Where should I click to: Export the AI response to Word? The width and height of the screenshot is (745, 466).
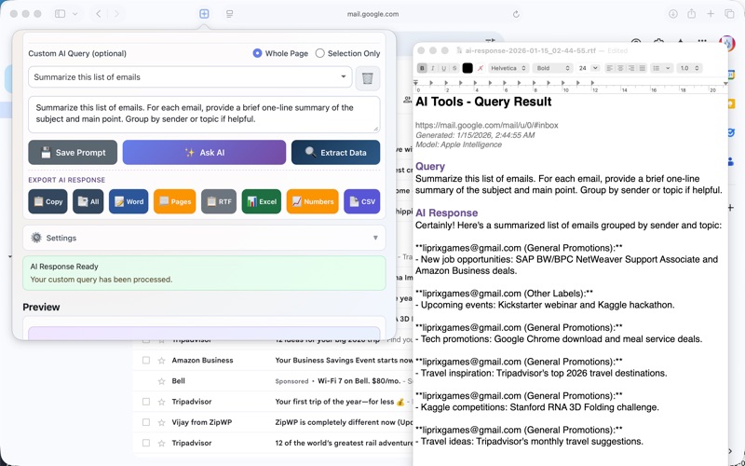click(x=129, y=201)
